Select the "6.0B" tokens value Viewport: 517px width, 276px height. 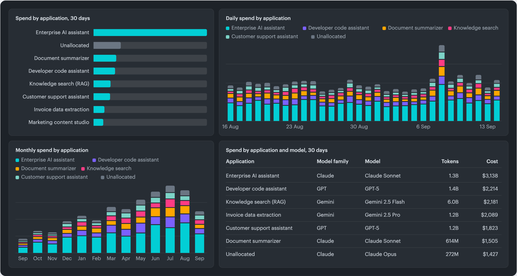(x=453, y=202)
